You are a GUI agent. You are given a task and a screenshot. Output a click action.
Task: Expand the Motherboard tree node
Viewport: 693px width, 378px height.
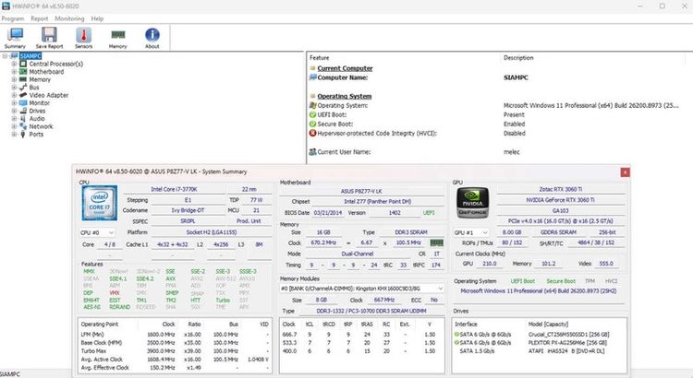pos(14,72)
